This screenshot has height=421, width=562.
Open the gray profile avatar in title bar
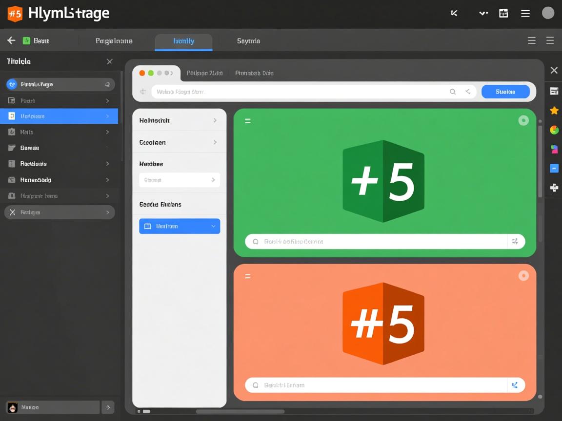[548, 13]
